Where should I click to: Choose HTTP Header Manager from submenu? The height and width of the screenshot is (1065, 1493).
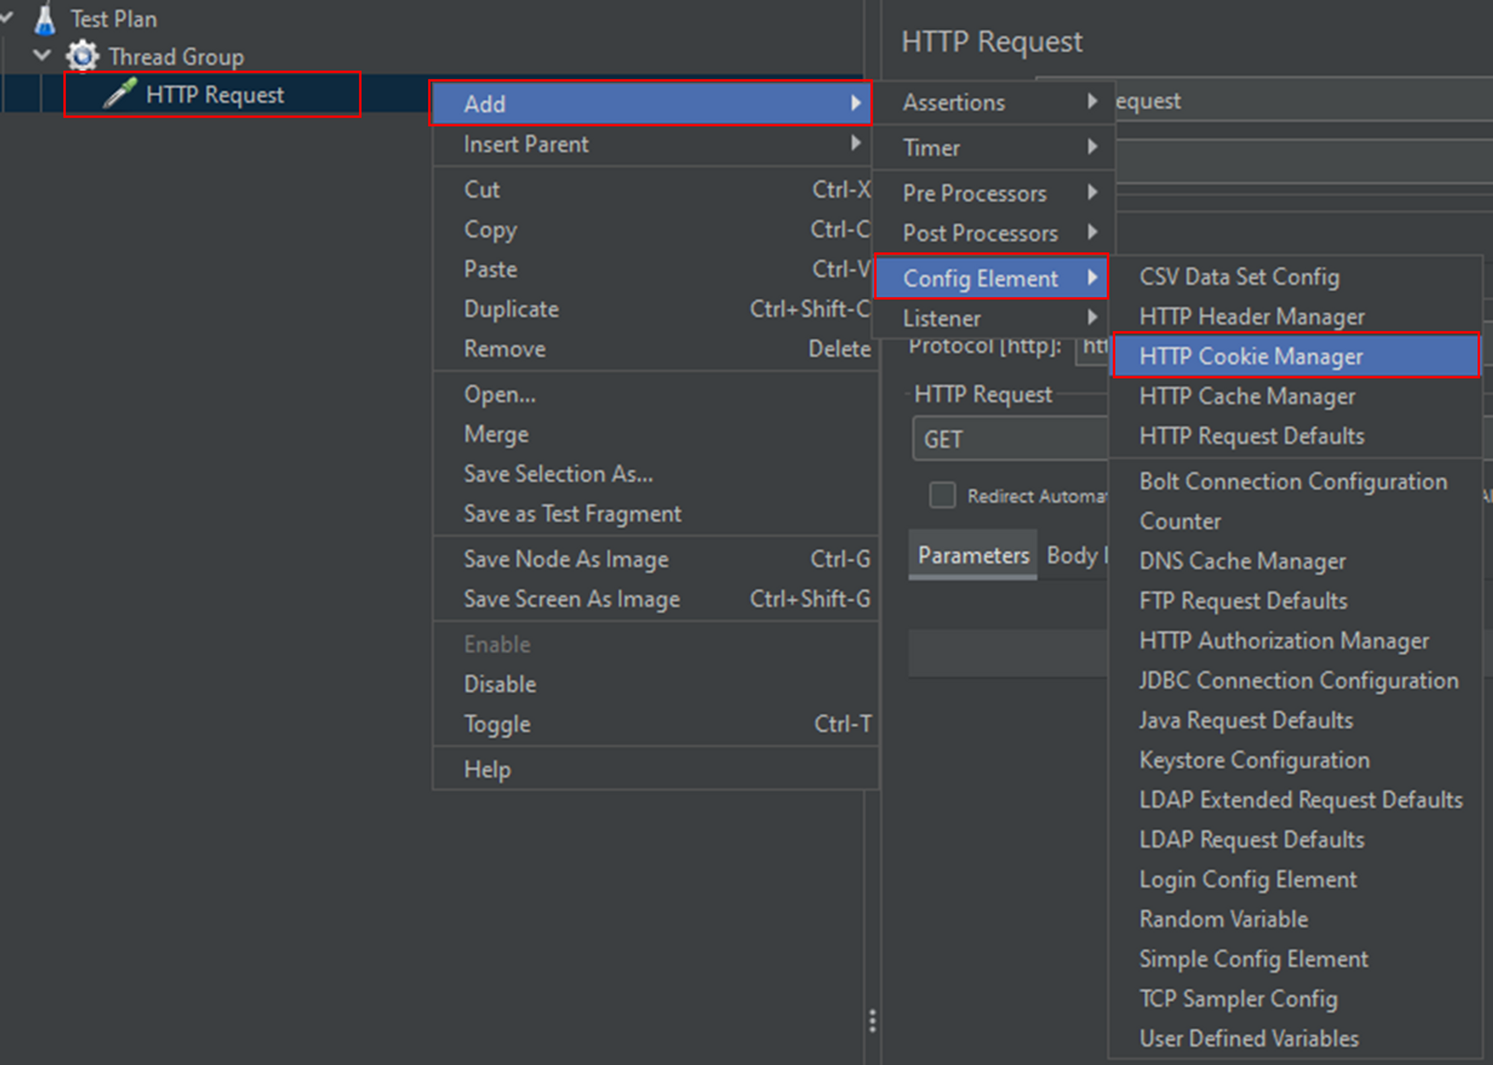[x=1251, y=316]
